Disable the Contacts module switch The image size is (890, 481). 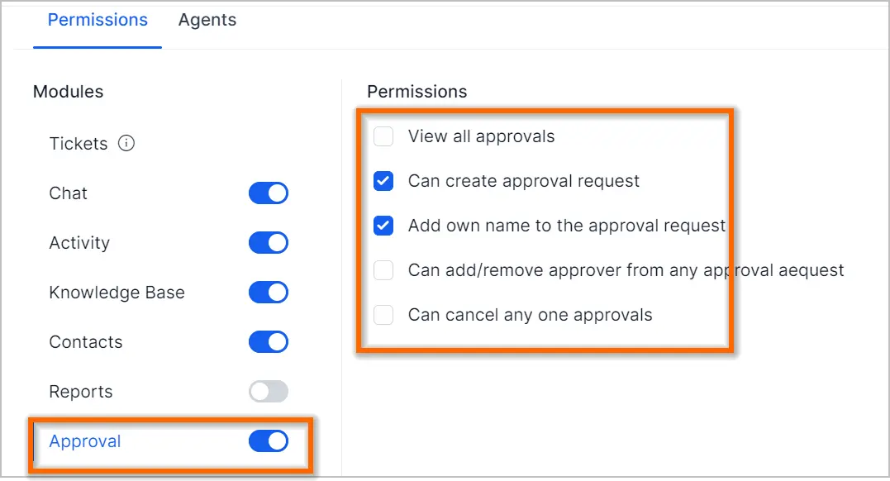click(269, 342)
